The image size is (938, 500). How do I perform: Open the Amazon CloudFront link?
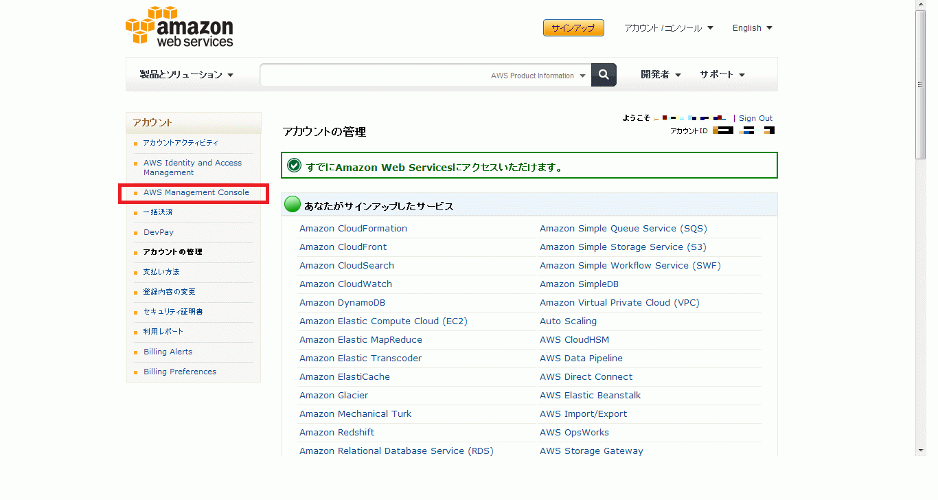(x=343, y=247)
